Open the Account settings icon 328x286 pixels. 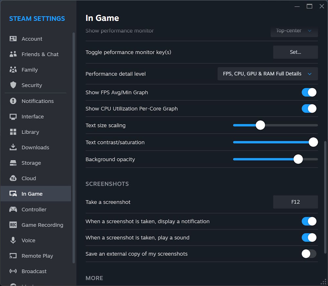click(13, 39)
